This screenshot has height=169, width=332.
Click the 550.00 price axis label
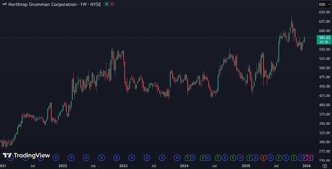coord(325,49)
